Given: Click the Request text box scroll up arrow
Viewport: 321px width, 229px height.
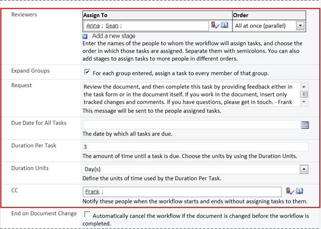Looking at the screenshot, I should 304,87.
